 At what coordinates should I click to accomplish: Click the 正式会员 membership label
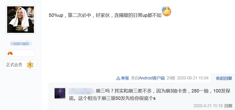(x=14, y=65)
